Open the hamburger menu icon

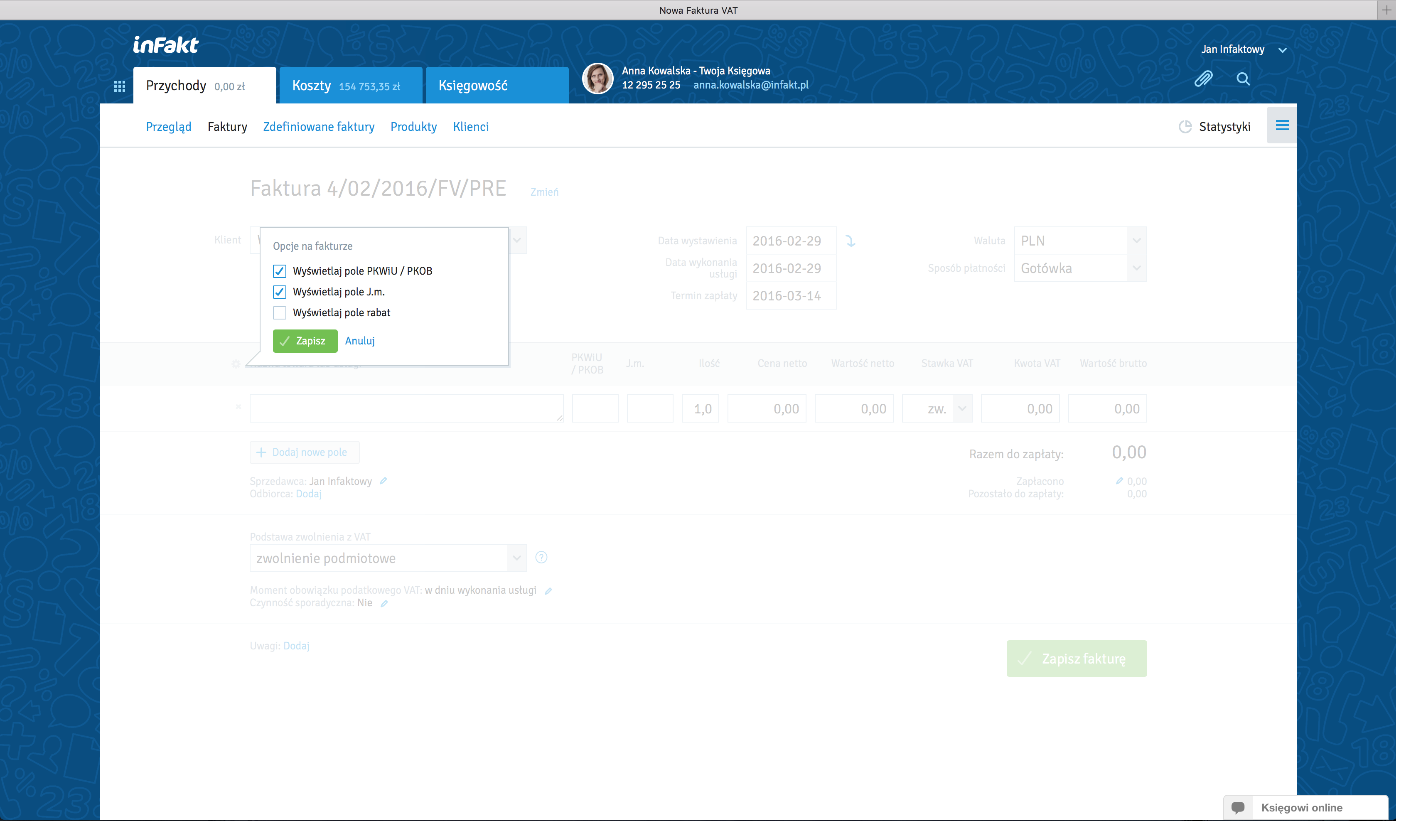[x=1282, y=125]
